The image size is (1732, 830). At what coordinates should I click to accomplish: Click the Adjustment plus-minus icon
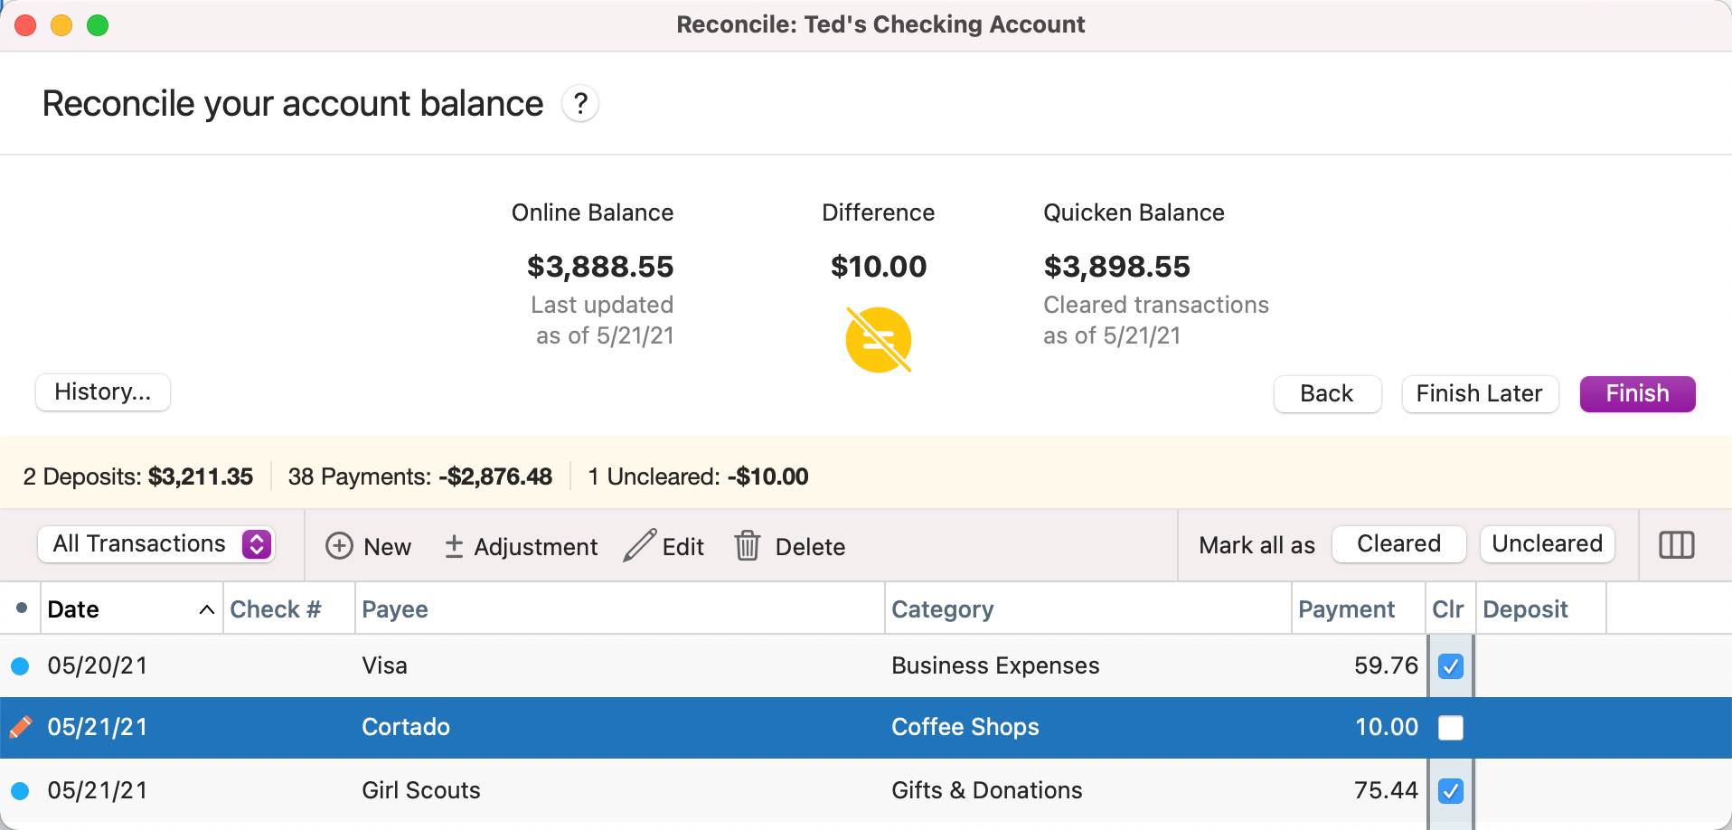[454, 546]
